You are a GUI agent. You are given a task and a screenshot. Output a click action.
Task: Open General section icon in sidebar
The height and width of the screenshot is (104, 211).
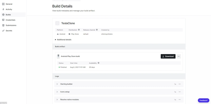click(x=3, y=4)
